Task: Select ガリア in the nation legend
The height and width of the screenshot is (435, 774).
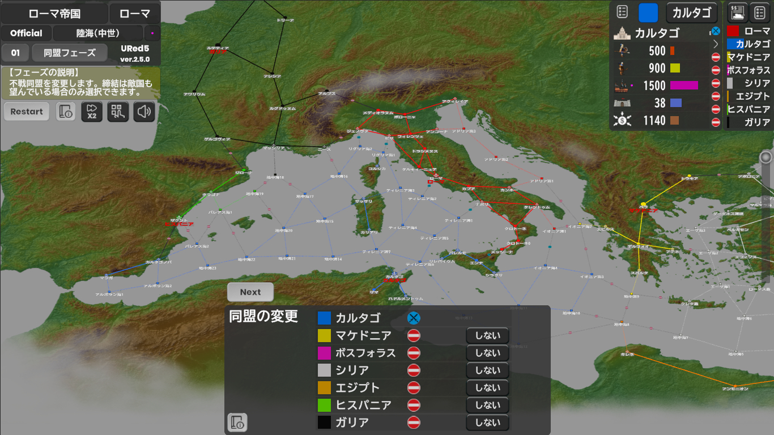Action: click(749, 122)
